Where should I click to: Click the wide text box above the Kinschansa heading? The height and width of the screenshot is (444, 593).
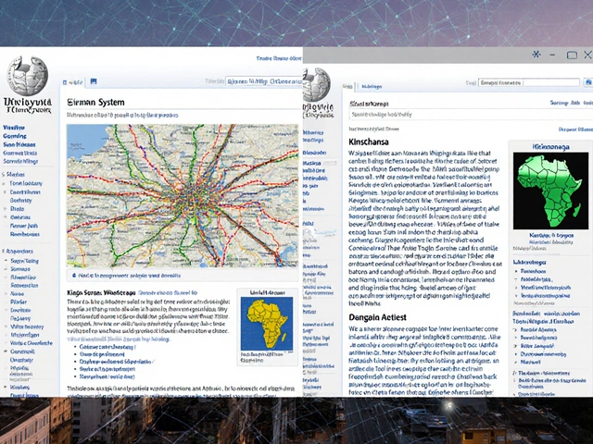(x=471, y=114)
